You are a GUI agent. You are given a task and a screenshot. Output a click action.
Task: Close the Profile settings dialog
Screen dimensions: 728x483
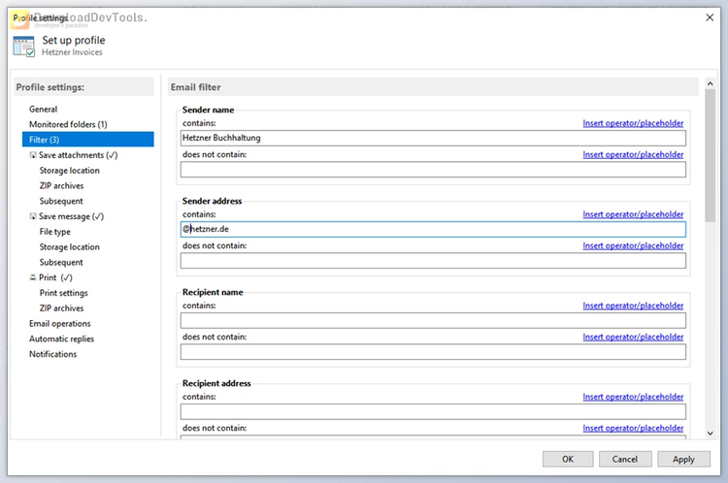[710, 17]
